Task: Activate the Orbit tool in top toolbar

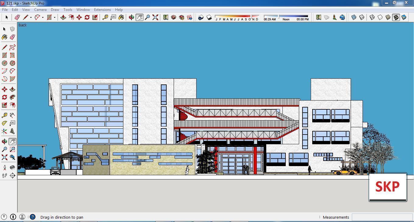Action: click(x=131, y=17)
